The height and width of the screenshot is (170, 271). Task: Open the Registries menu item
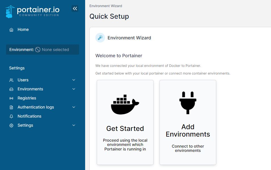27,98
